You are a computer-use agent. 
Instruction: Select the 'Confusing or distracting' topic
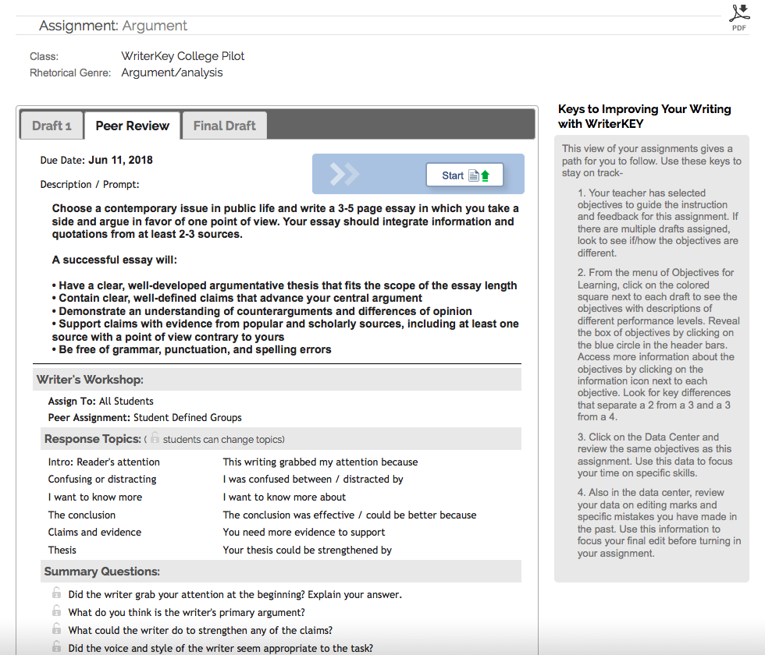(x=102, y=480)
